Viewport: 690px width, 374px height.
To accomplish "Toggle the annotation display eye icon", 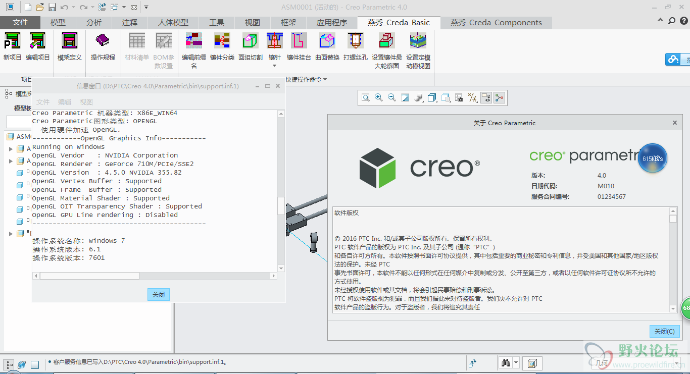I will pos(486,98).
